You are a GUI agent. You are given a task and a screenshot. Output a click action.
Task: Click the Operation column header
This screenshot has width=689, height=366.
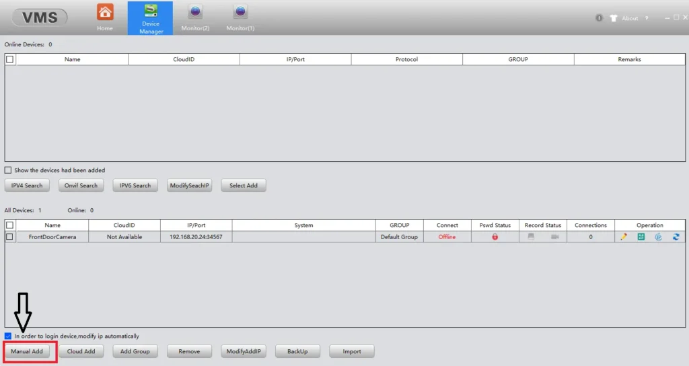pos(649,225)
